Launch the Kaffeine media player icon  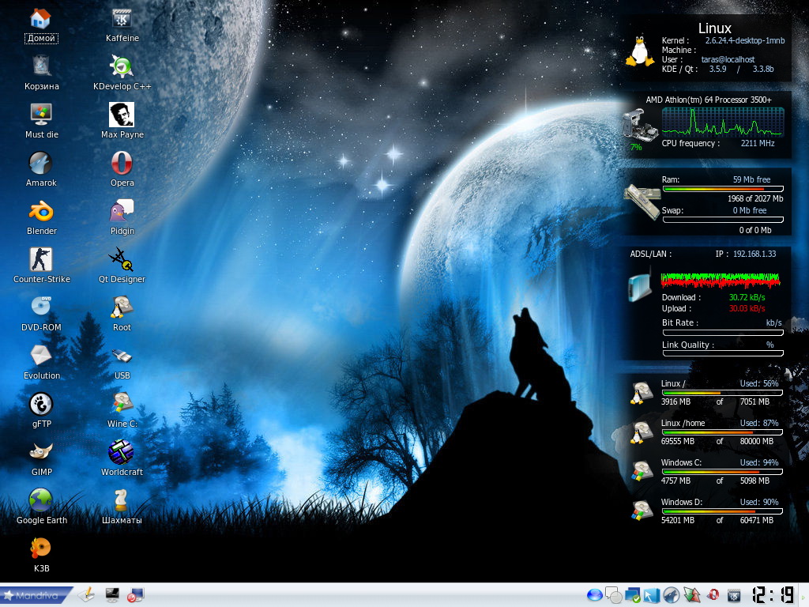click(122, 19)
